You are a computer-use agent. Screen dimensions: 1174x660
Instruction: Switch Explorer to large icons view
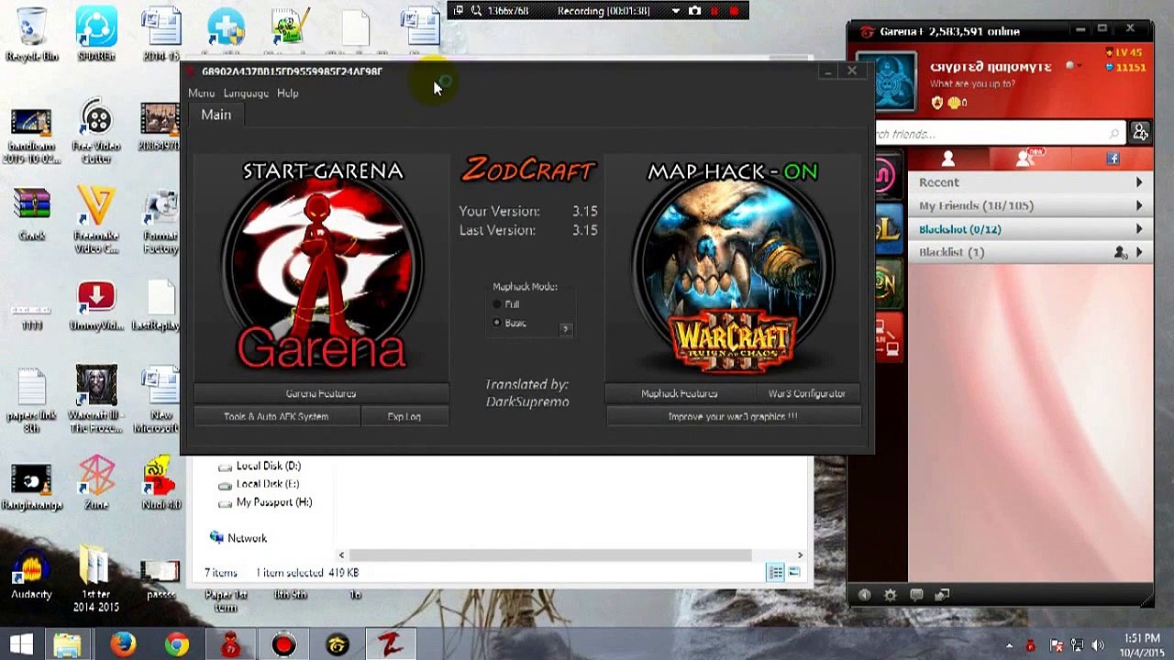click(793, 573)
